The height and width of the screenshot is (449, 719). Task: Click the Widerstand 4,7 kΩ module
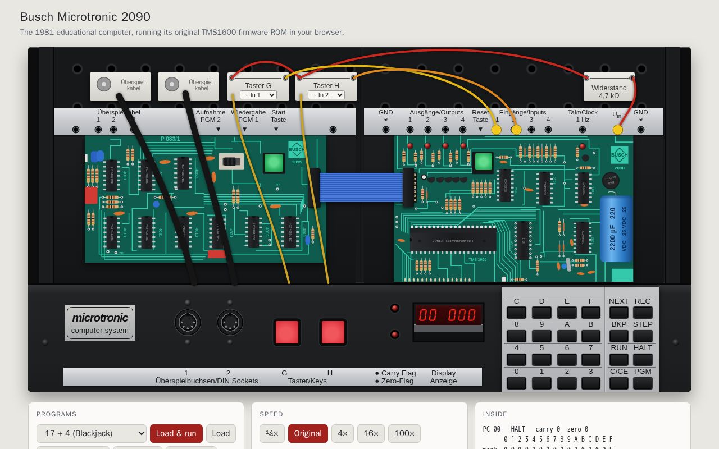(609, 87)
